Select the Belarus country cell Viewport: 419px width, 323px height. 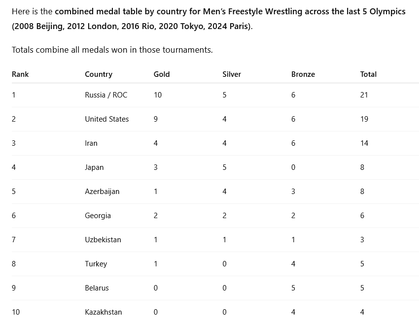coord(97,288)
